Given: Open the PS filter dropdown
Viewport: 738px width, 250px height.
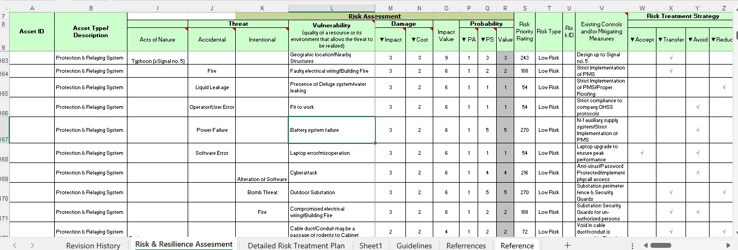Looking at the screenshot, I should [483, 40].
